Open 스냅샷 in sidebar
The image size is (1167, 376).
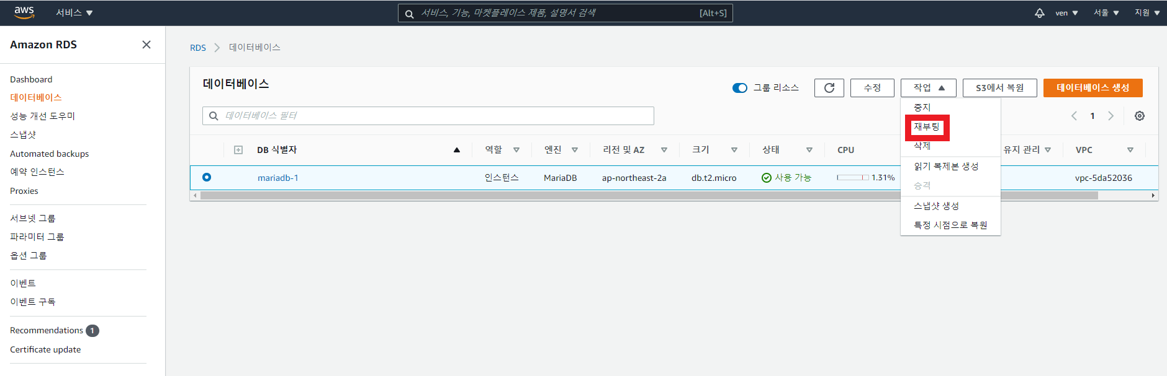[x=23, y=135]
